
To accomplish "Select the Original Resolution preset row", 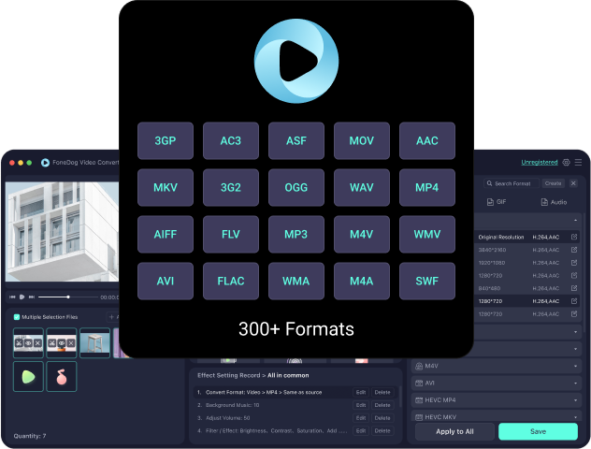I will point(526,237).
